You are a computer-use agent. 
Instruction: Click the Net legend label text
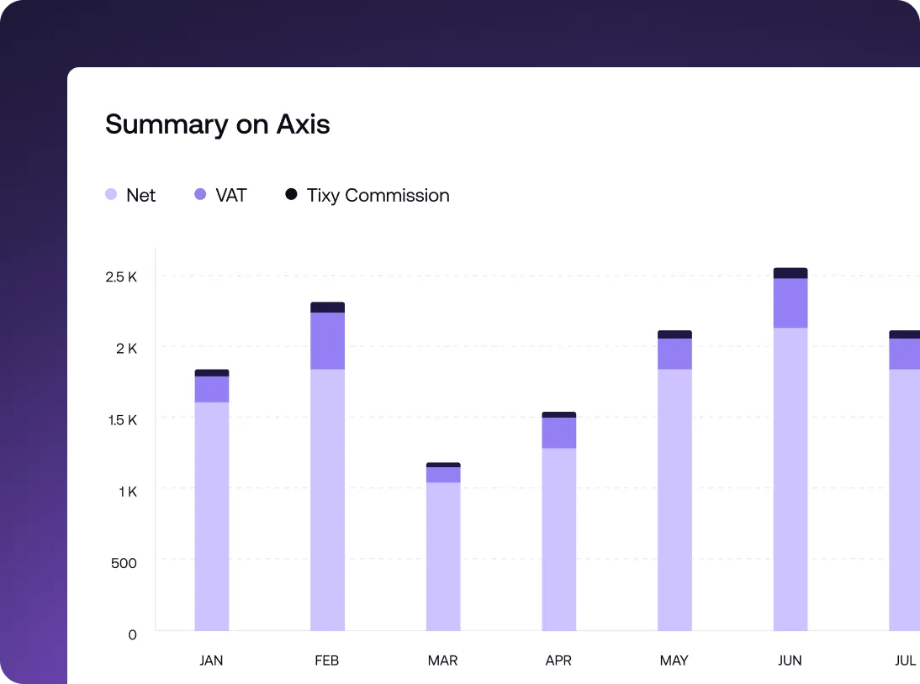(x=140, y=194)
